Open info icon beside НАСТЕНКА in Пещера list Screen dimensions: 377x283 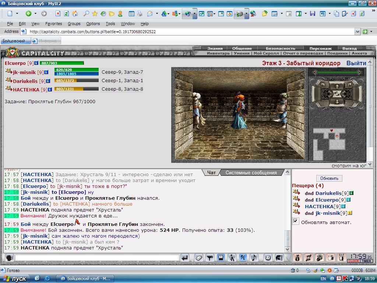(x=343, y=206)
